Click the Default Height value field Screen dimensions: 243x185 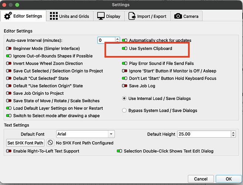(204, 134)
